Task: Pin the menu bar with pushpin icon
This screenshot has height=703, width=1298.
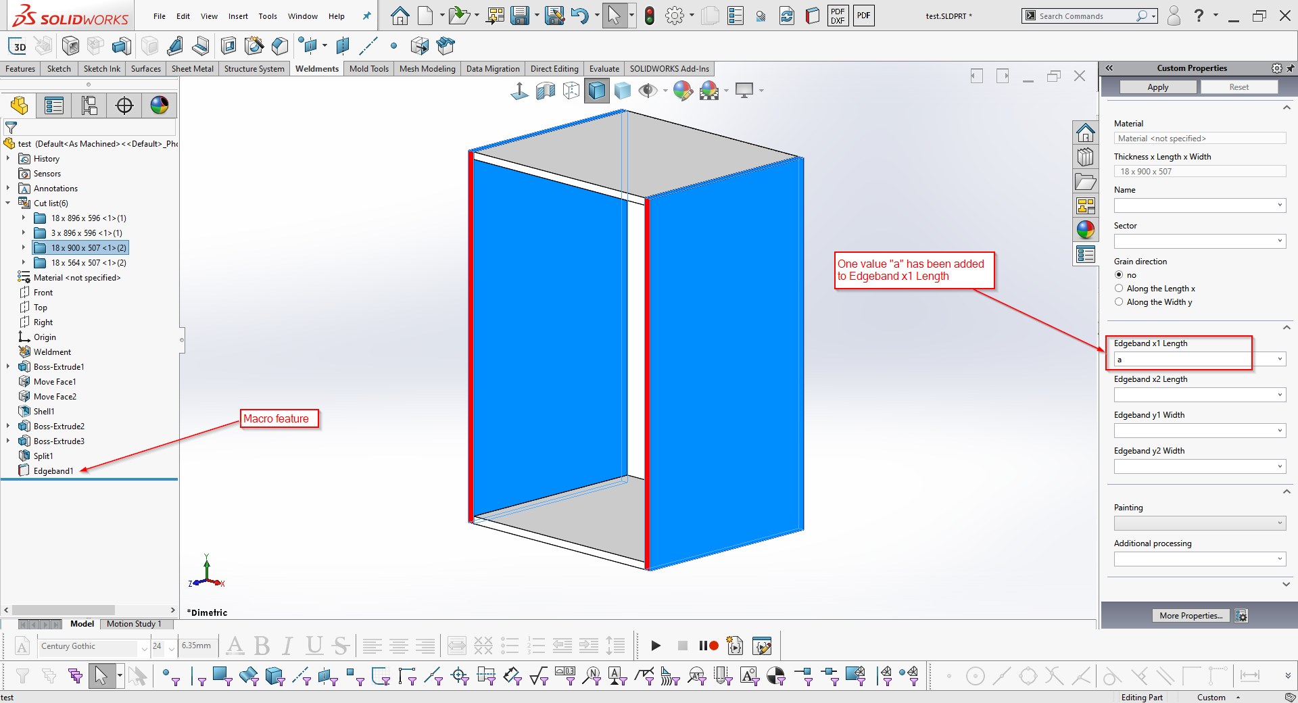Action: [x=366, y=16]
